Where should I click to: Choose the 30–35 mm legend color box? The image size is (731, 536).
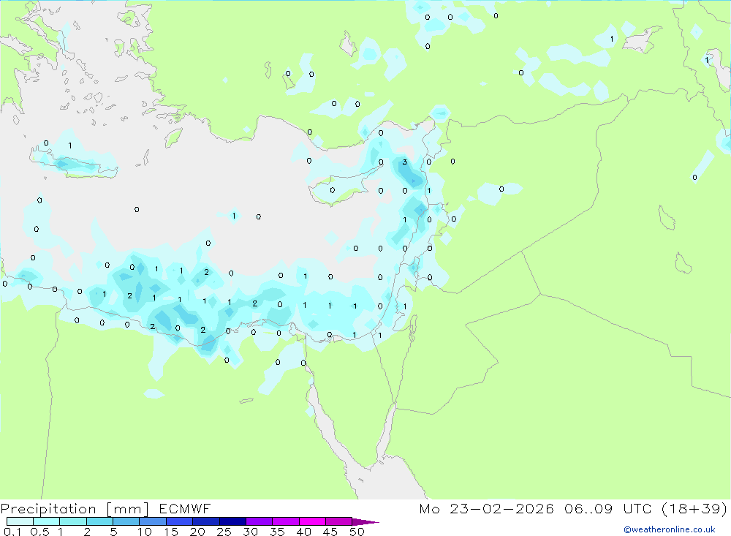259,521
